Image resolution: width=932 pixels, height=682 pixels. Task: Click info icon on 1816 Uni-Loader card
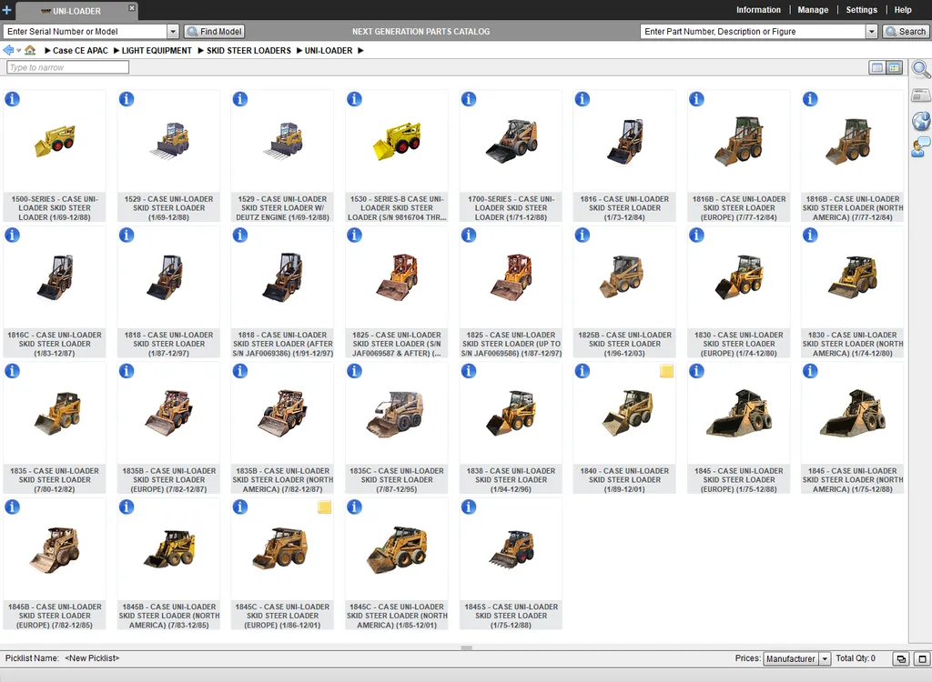pos(582,99)
